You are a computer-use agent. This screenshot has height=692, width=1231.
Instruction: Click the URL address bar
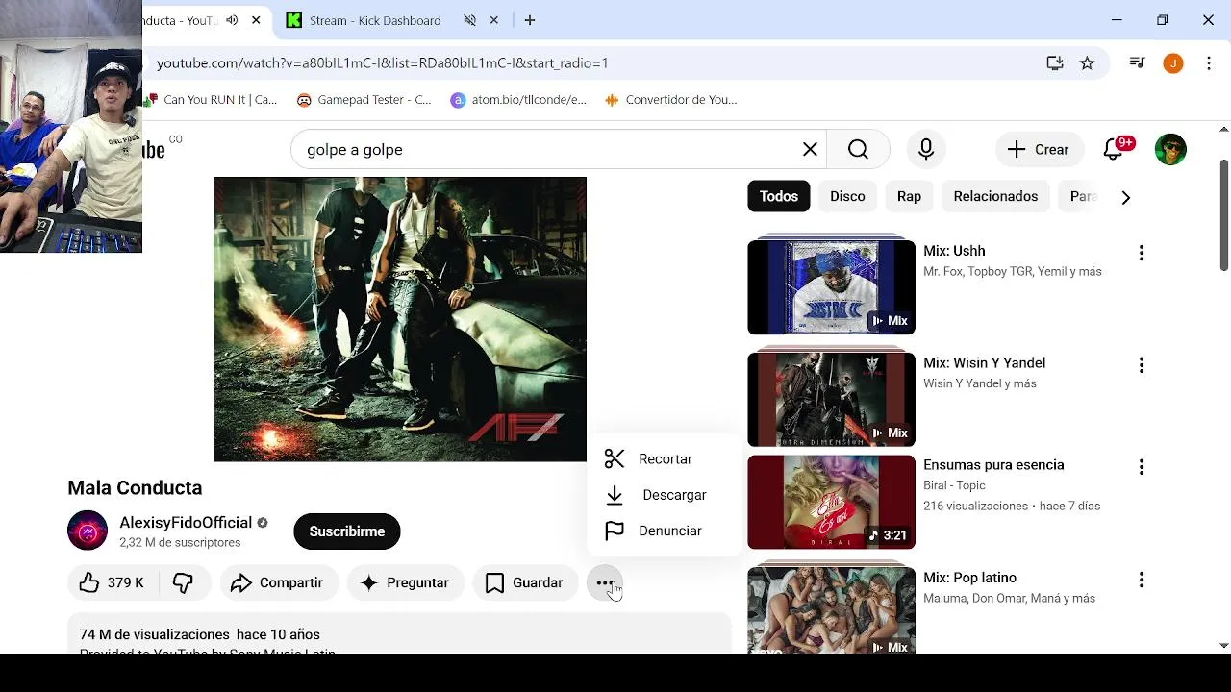click(596, 63)
